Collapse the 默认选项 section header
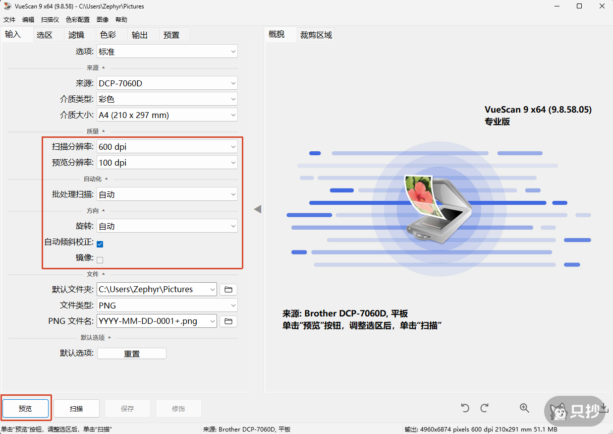 coord(96,338)
